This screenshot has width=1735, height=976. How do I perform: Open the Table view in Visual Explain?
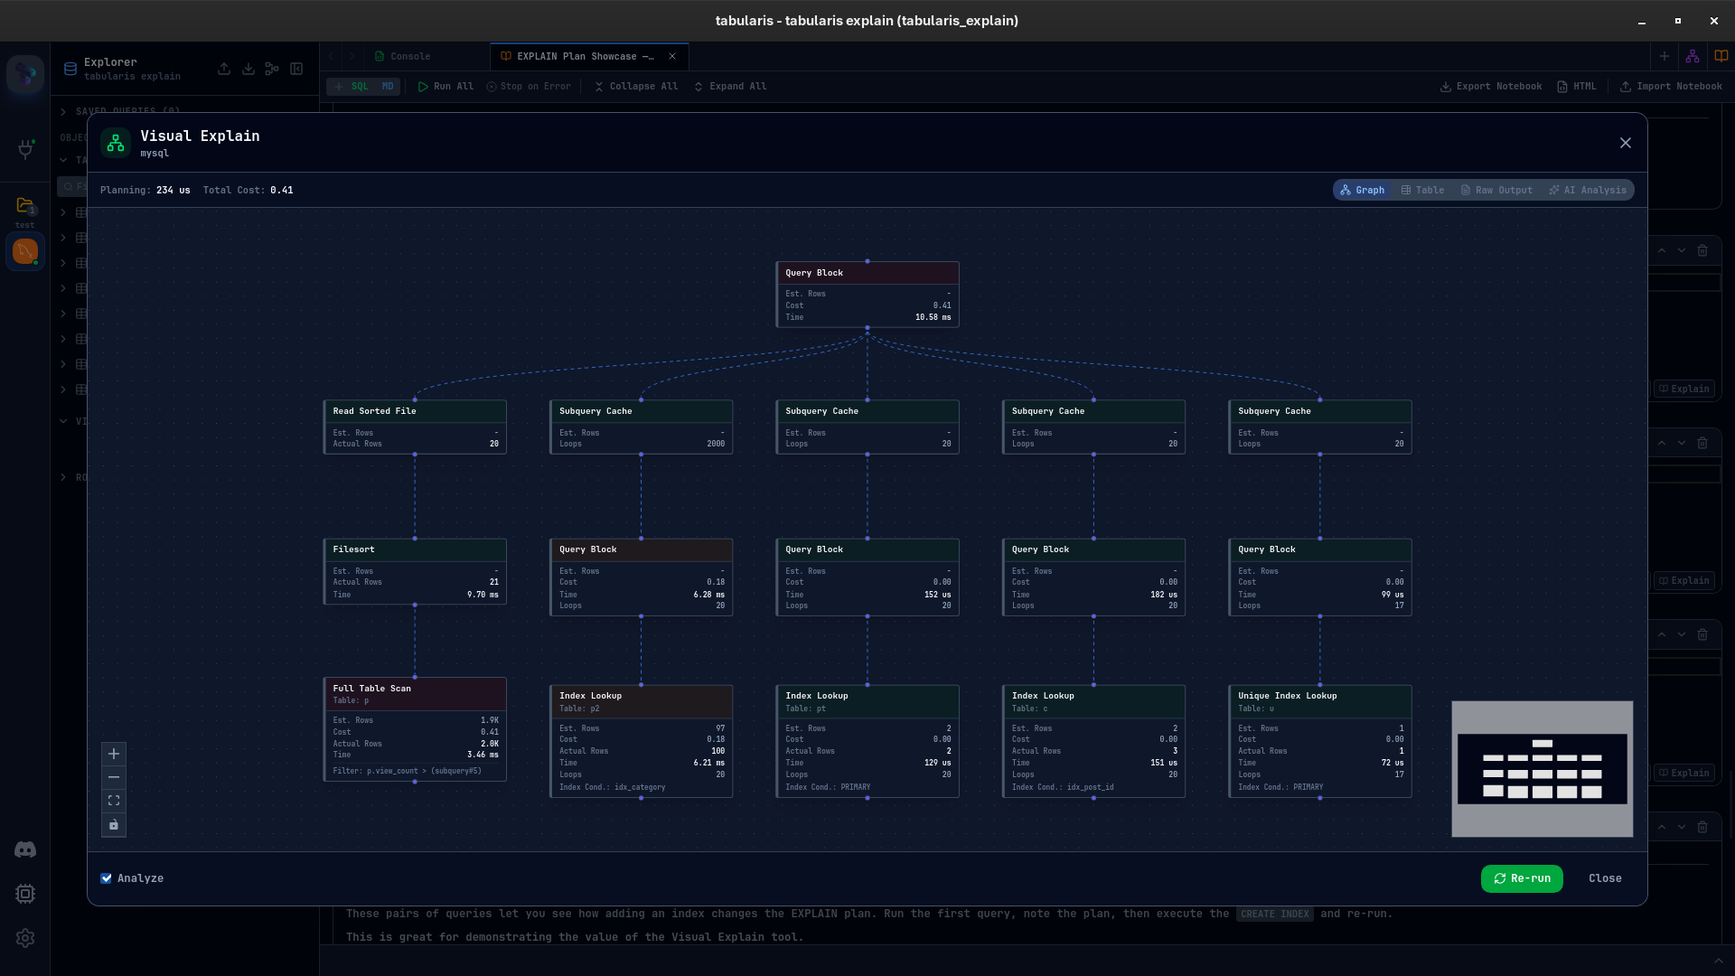point(1424,190)
